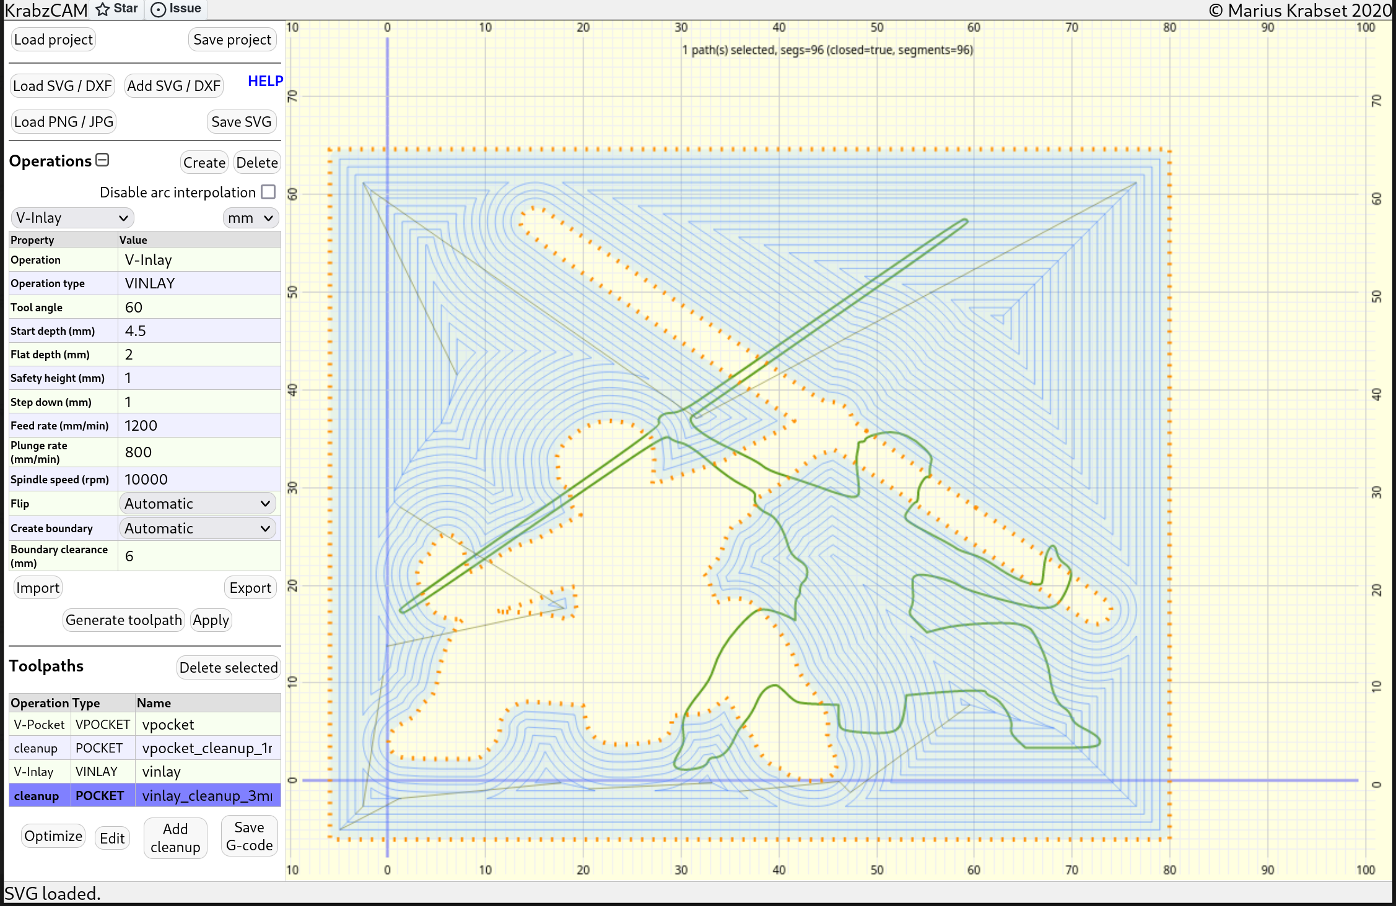The image size is (1396, 906).
Task: Click the Edit toolpath button
Action: 112,839
